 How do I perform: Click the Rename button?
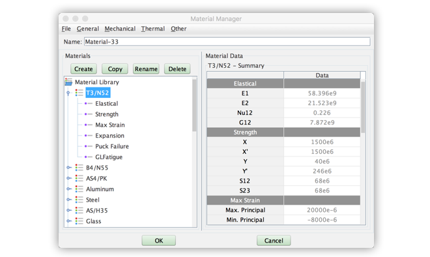pyautogui.click(x=146, y=69)
